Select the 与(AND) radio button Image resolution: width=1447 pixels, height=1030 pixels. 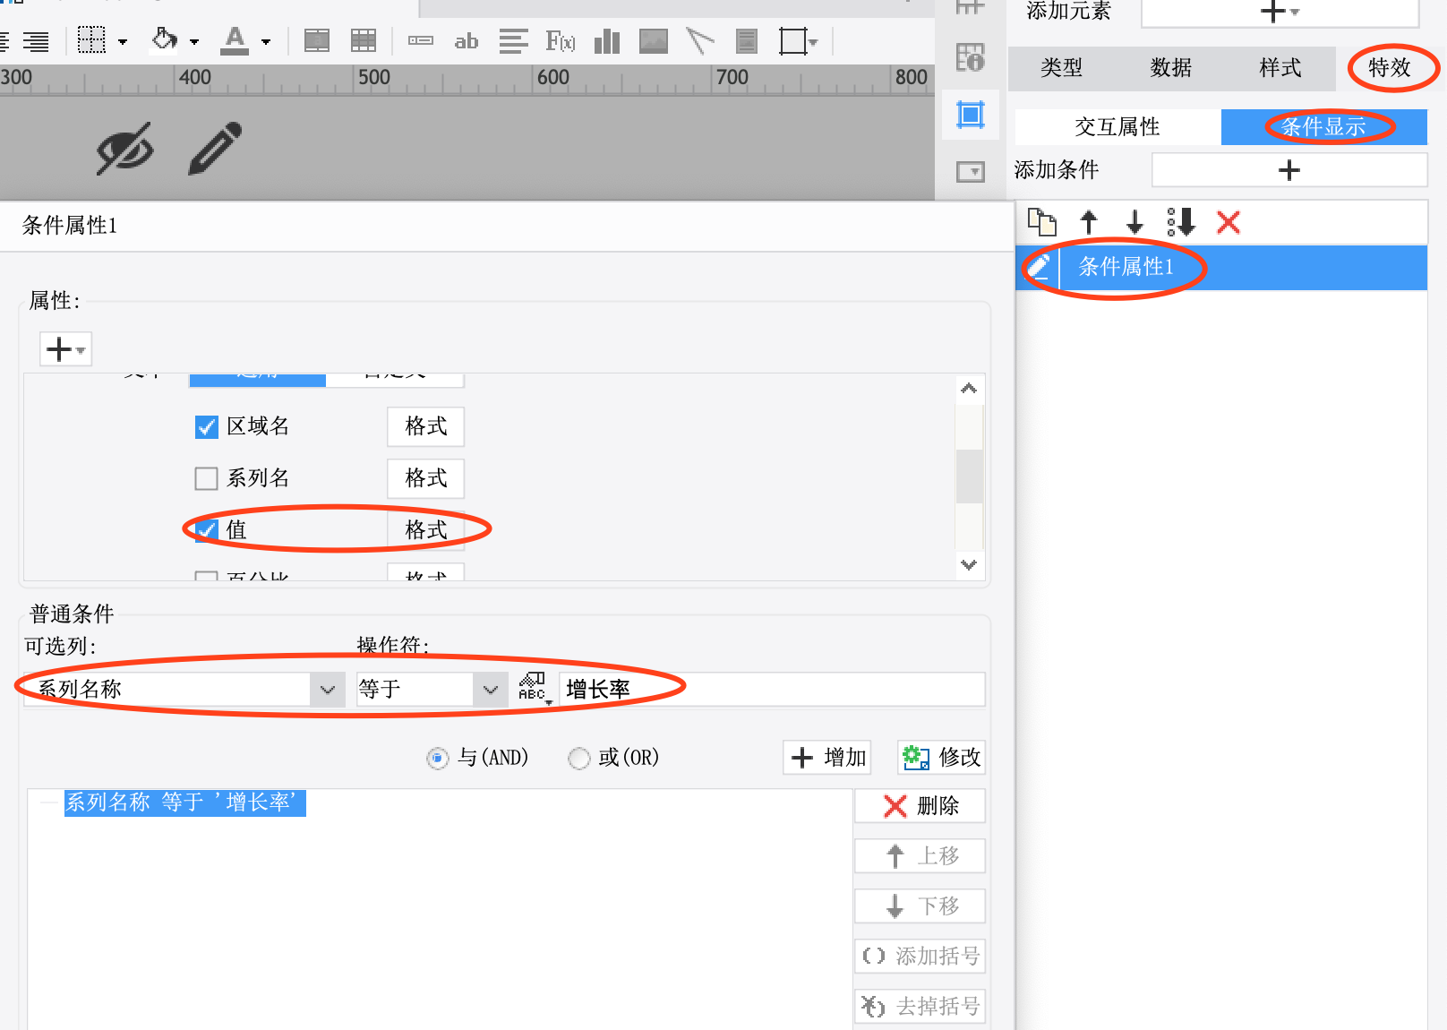pyautogui.click(x=437, y=759)
